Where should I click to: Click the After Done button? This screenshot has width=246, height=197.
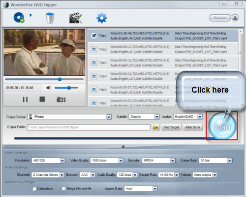(x=192, y=127)
